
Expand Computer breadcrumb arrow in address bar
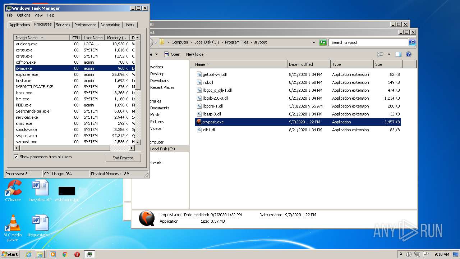[x=192, y=42]
